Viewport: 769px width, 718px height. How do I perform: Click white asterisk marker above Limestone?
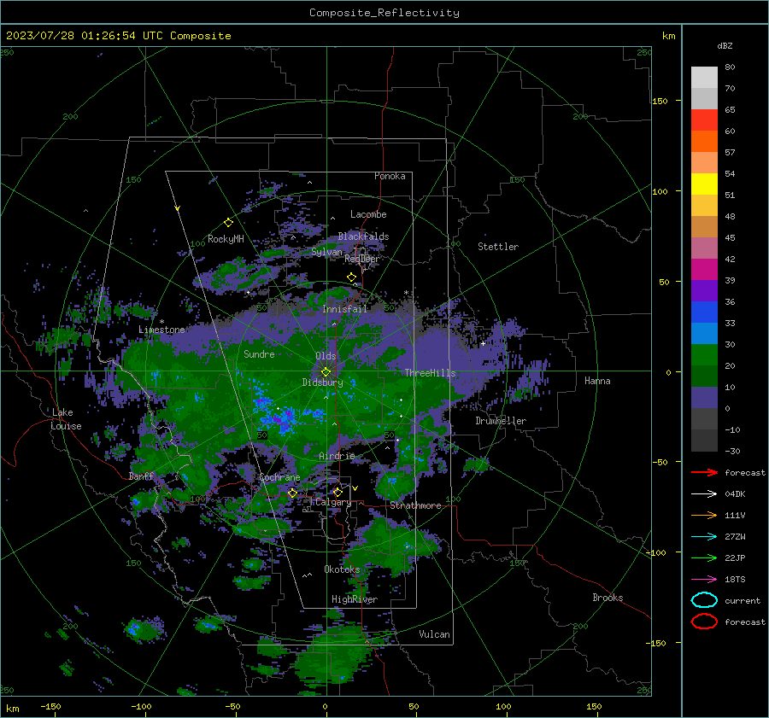pos(161,322)
